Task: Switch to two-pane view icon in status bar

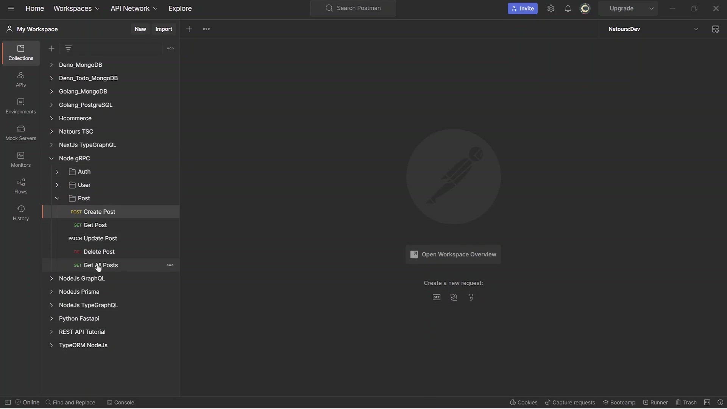Action: [x=707, y=403]
